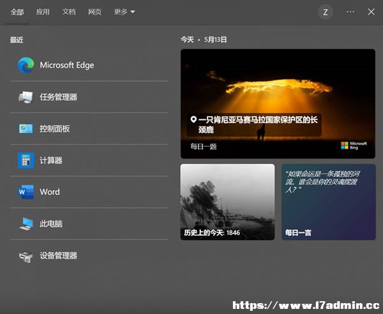Open the 每日一言 quote card
The image size is (383, 314).
point(329,202)
